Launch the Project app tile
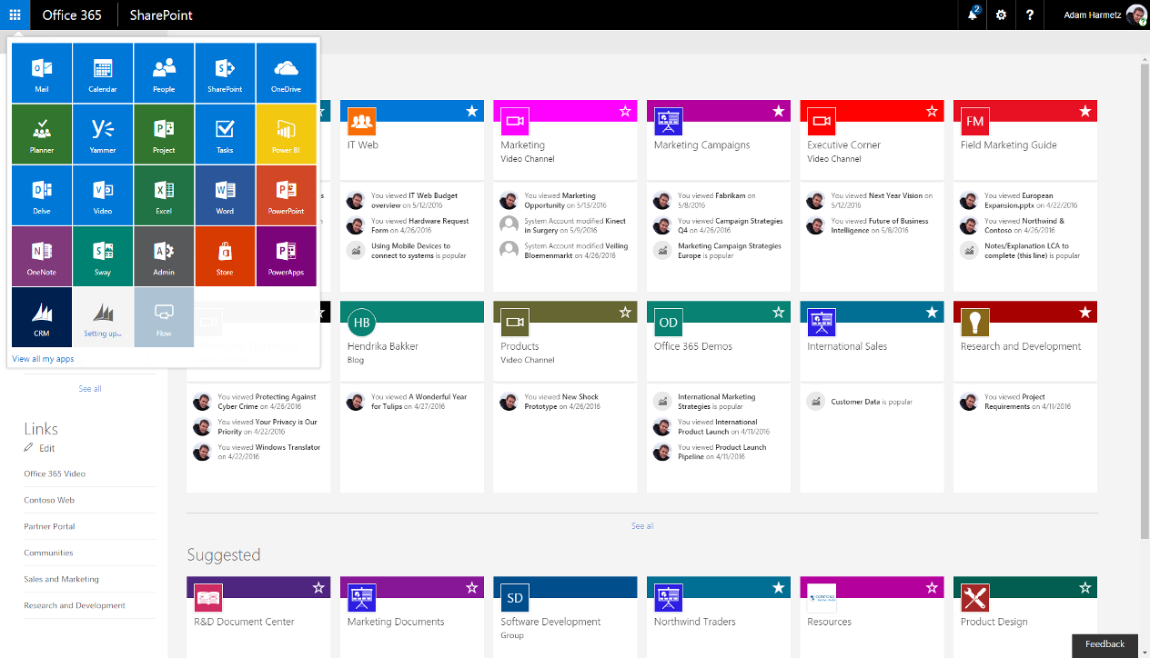 click(x=164, y=134)
